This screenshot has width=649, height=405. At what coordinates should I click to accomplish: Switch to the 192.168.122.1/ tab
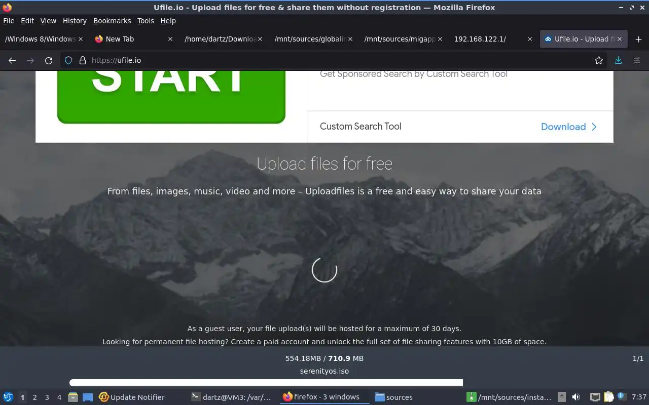[x=493, y=39]
